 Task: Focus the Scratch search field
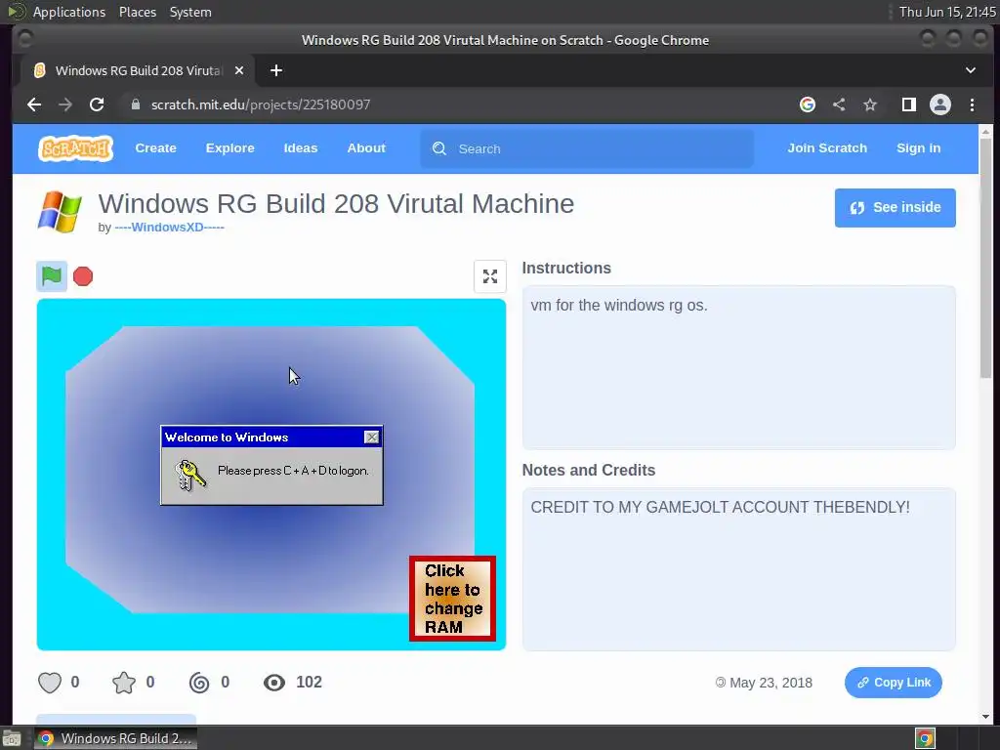[587, 148]
